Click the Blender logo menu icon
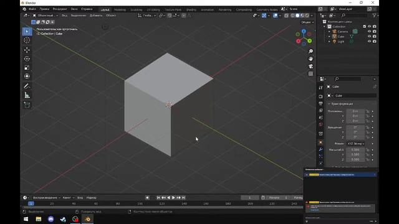Viewport: 399px width, 224px height. tap(24, 9)
